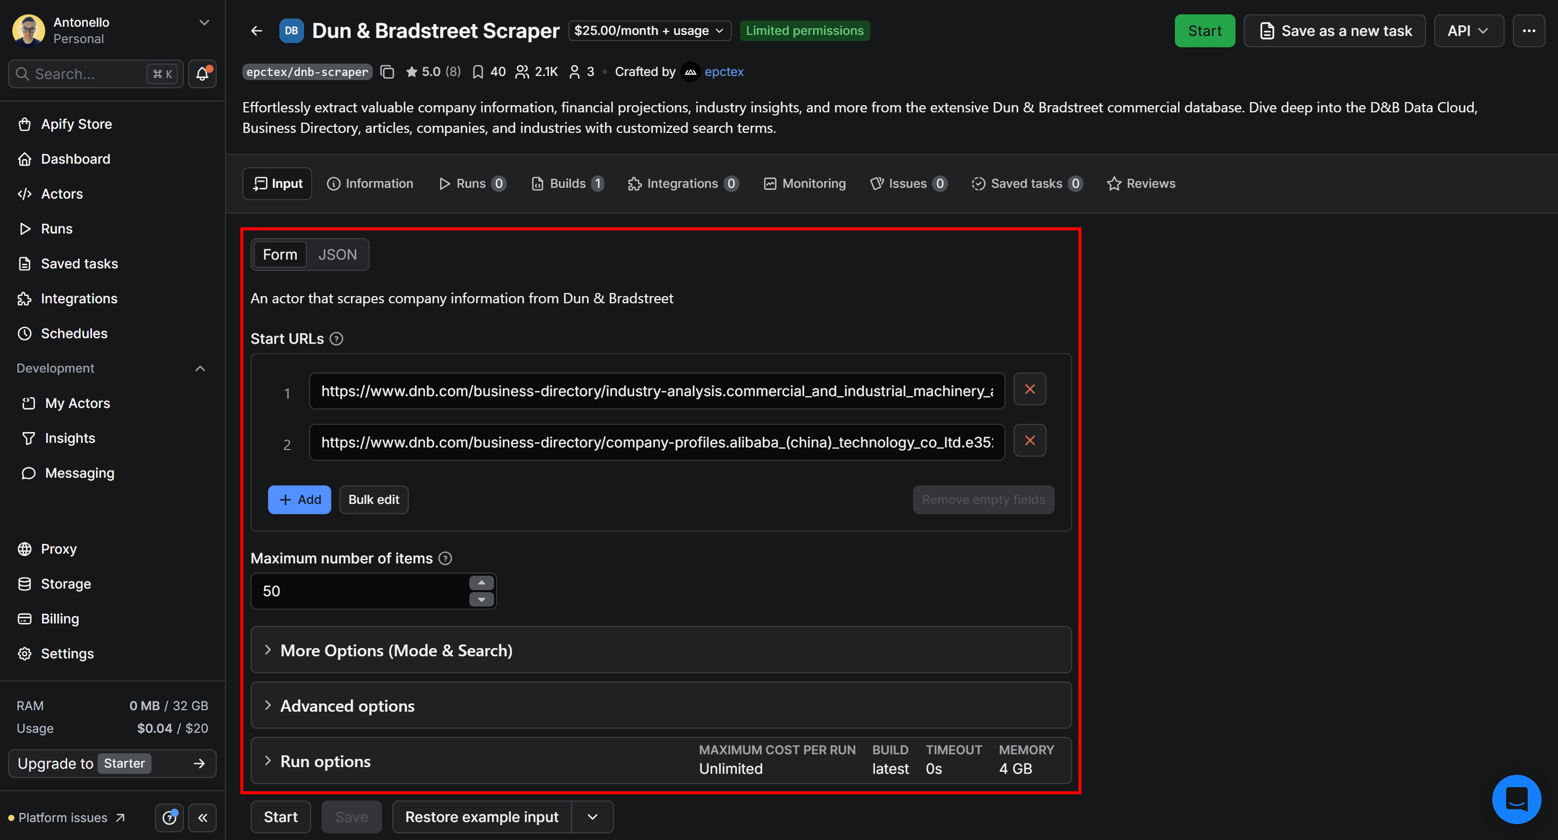Click the help clock icon at sidebar bottom
This screenshot has width=1558, height=840.
[169, 817]
